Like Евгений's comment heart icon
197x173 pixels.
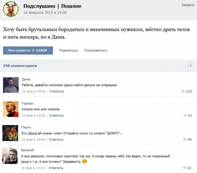tap(184, 168)
